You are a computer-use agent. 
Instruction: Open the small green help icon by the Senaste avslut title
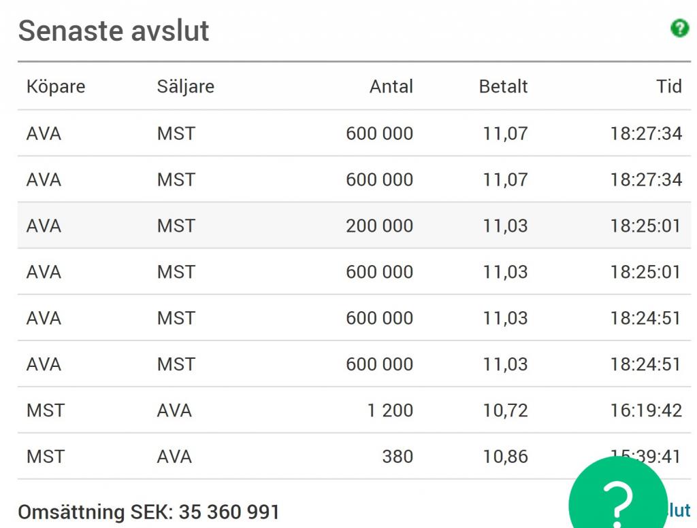pos(679,29)
